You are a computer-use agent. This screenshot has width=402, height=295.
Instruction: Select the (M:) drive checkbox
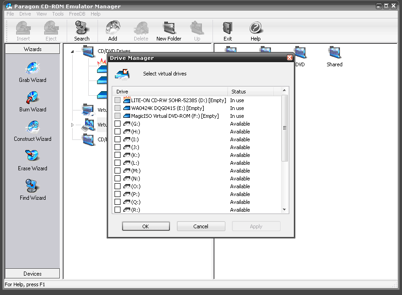117,171
